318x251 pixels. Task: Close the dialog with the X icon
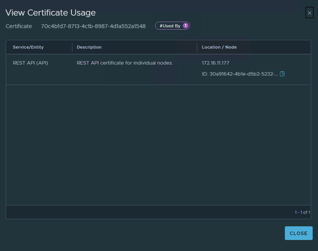point(309,13)
